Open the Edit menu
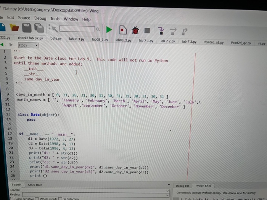Screen dimensions: 267x200 (11, 18)
